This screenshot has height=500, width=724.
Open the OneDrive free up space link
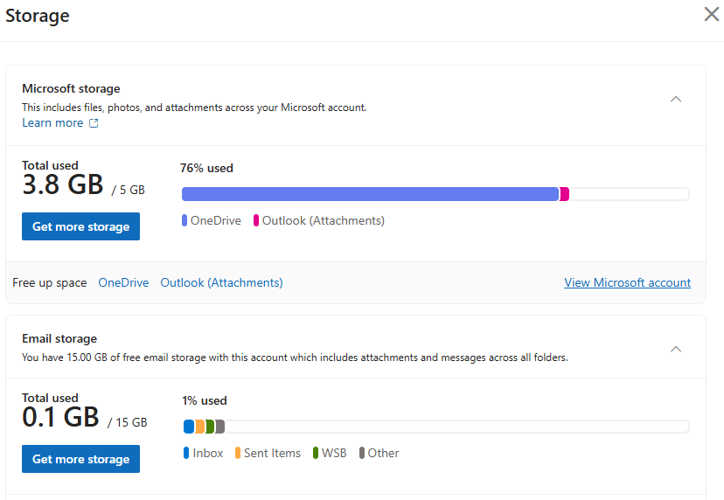123,282
